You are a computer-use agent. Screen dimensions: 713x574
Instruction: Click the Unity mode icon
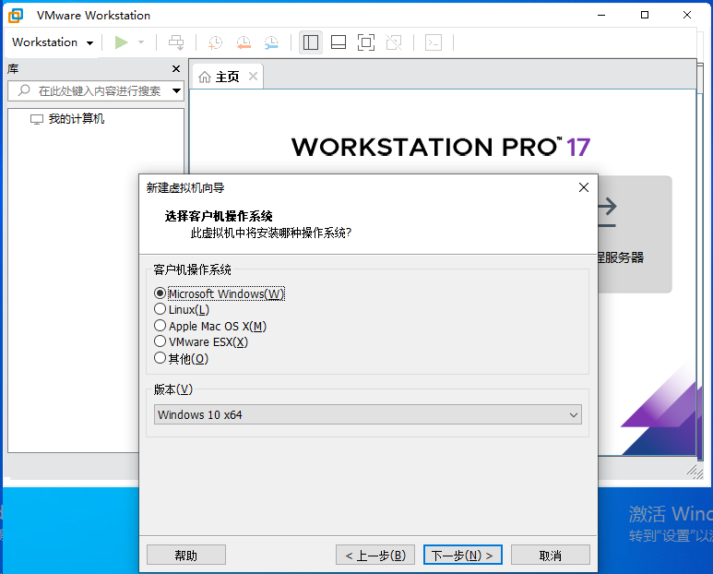[394, 42]
